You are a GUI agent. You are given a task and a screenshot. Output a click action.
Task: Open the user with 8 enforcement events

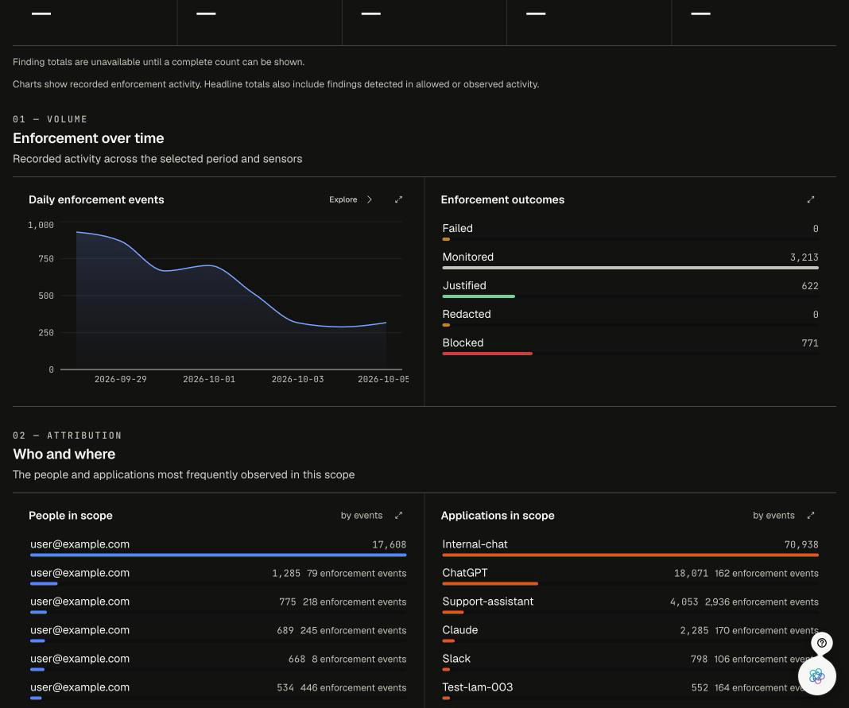click(218, 662)
